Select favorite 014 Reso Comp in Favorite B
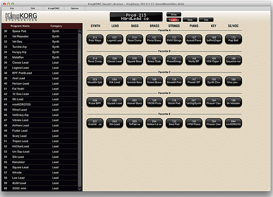The height and width of the screenshot is (197, 273). point(95,60)
